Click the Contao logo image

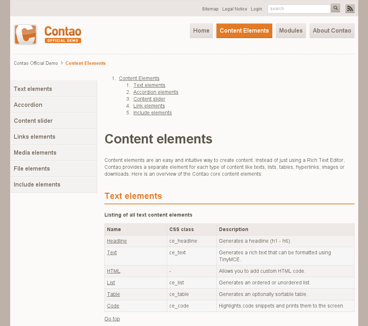click(x=47, y=35)
